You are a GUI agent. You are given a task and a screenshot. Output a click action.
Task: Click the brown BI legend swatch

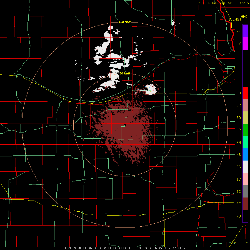[x=245, y=204]
